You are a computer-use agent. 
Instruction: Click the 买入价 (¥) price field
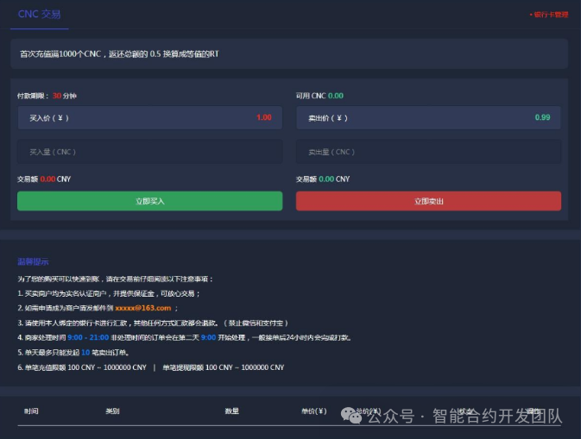[x=150, y=117]
